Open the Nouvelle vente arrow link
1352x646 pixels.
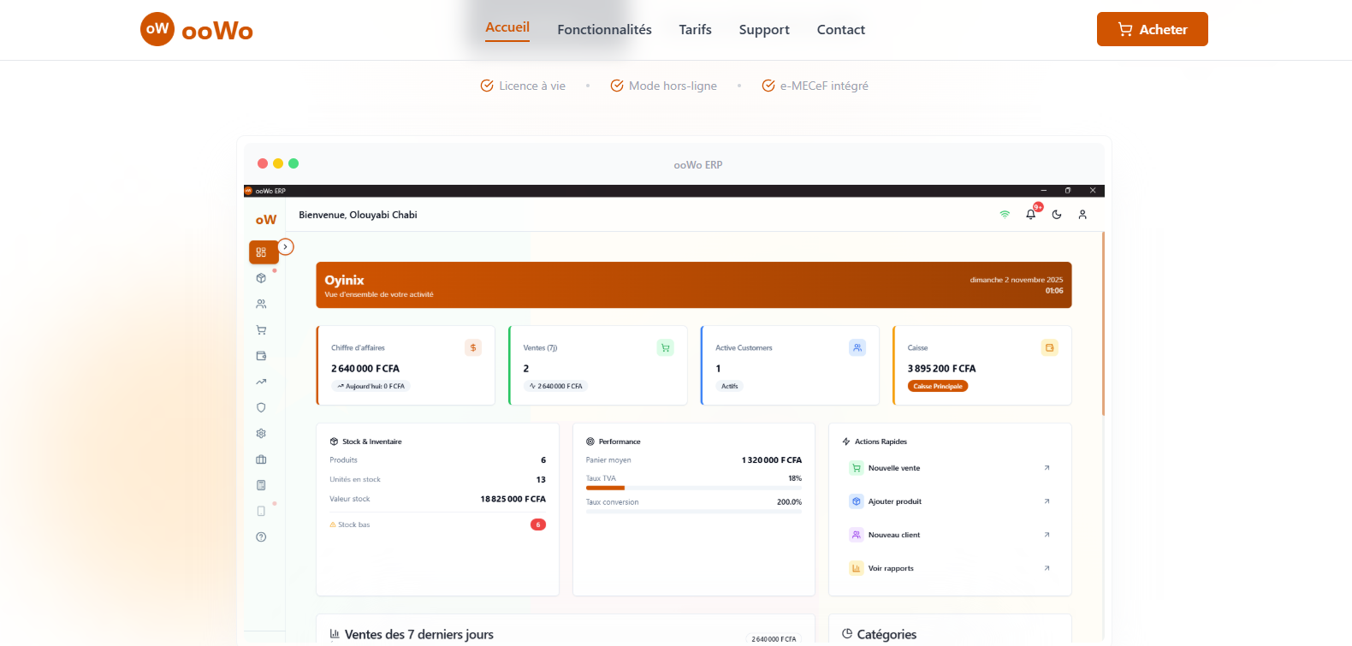click(x=1047, y=468)
